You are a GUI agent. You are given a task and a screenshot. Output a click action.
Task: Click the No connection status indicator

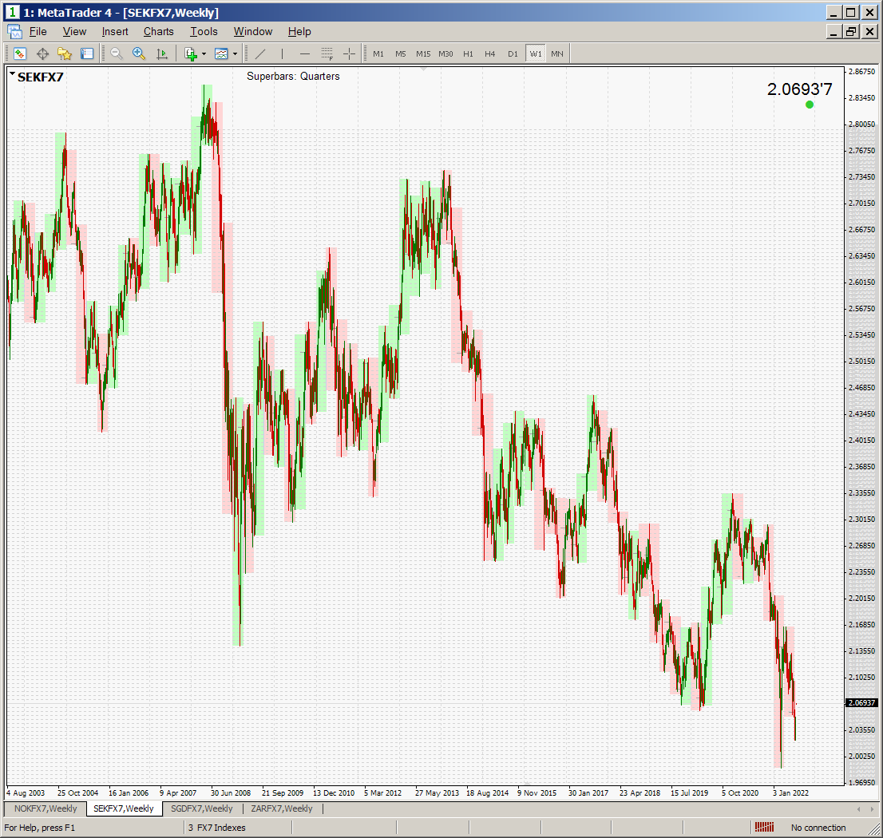click(x=818, y=828)
